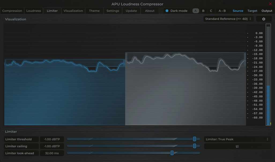Collapse the Source view by clicking its label
Image resolution: width=275 pixels, height=162 pixels.
pos(238,11)
